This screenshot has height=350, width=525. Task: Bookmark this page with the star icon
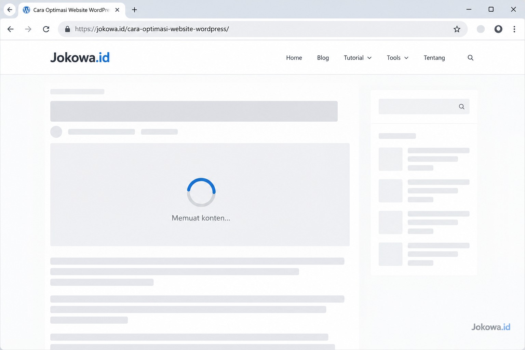pos(457,29)
